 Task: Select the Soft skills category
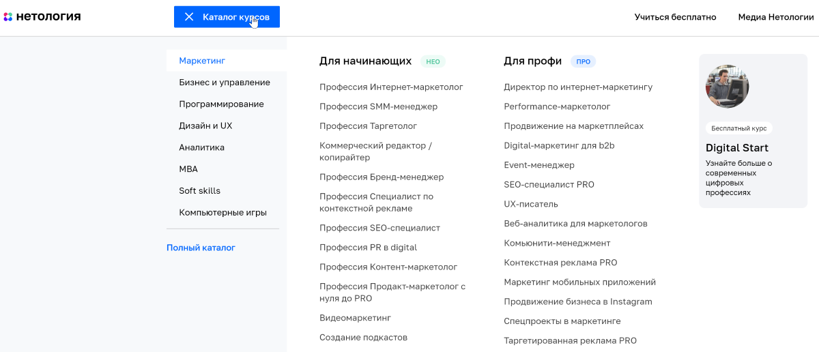point(199,191)
